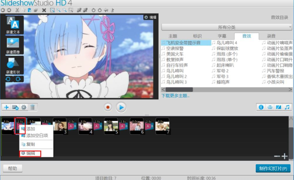
Task: Click the timeline zoom-in plus button
Action: tap(285, 156)
